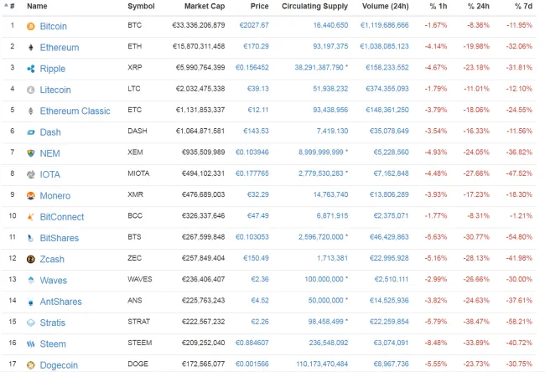545x372 pixels.
Task: Open the BitConnect name link
Action: point(61,217)
